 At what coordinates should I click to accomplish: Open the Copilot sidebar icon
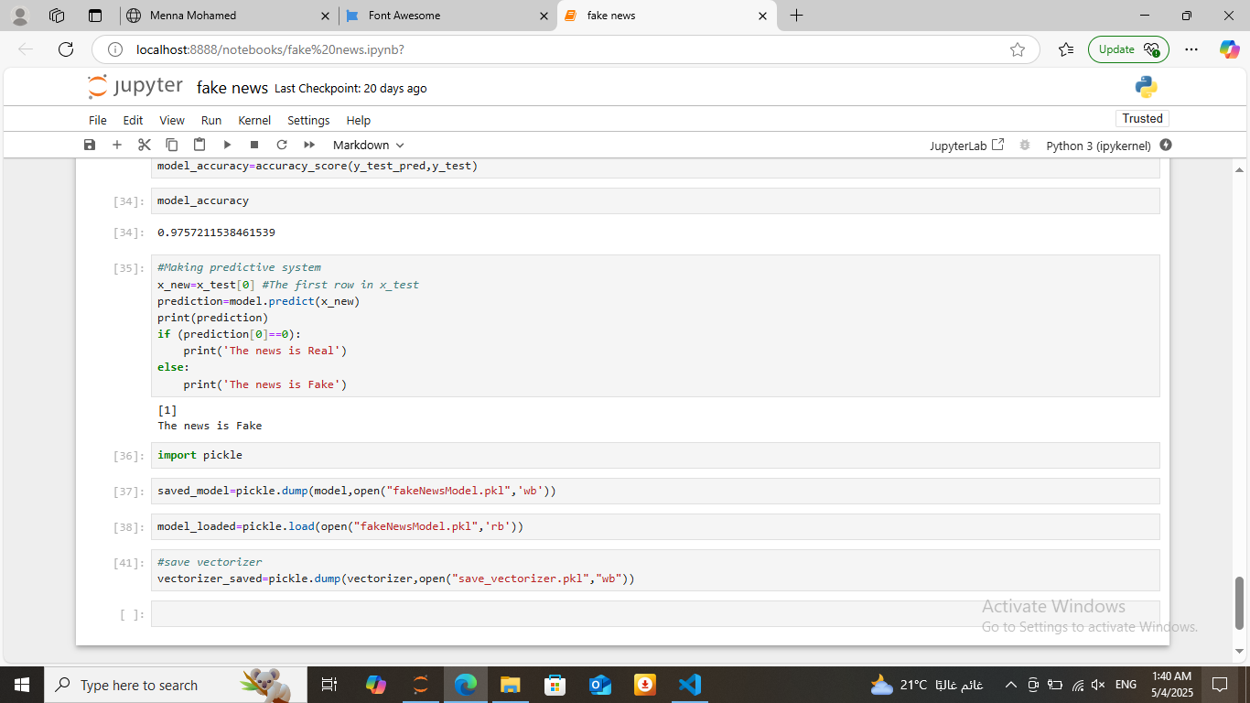click(x=1229, y=49)
